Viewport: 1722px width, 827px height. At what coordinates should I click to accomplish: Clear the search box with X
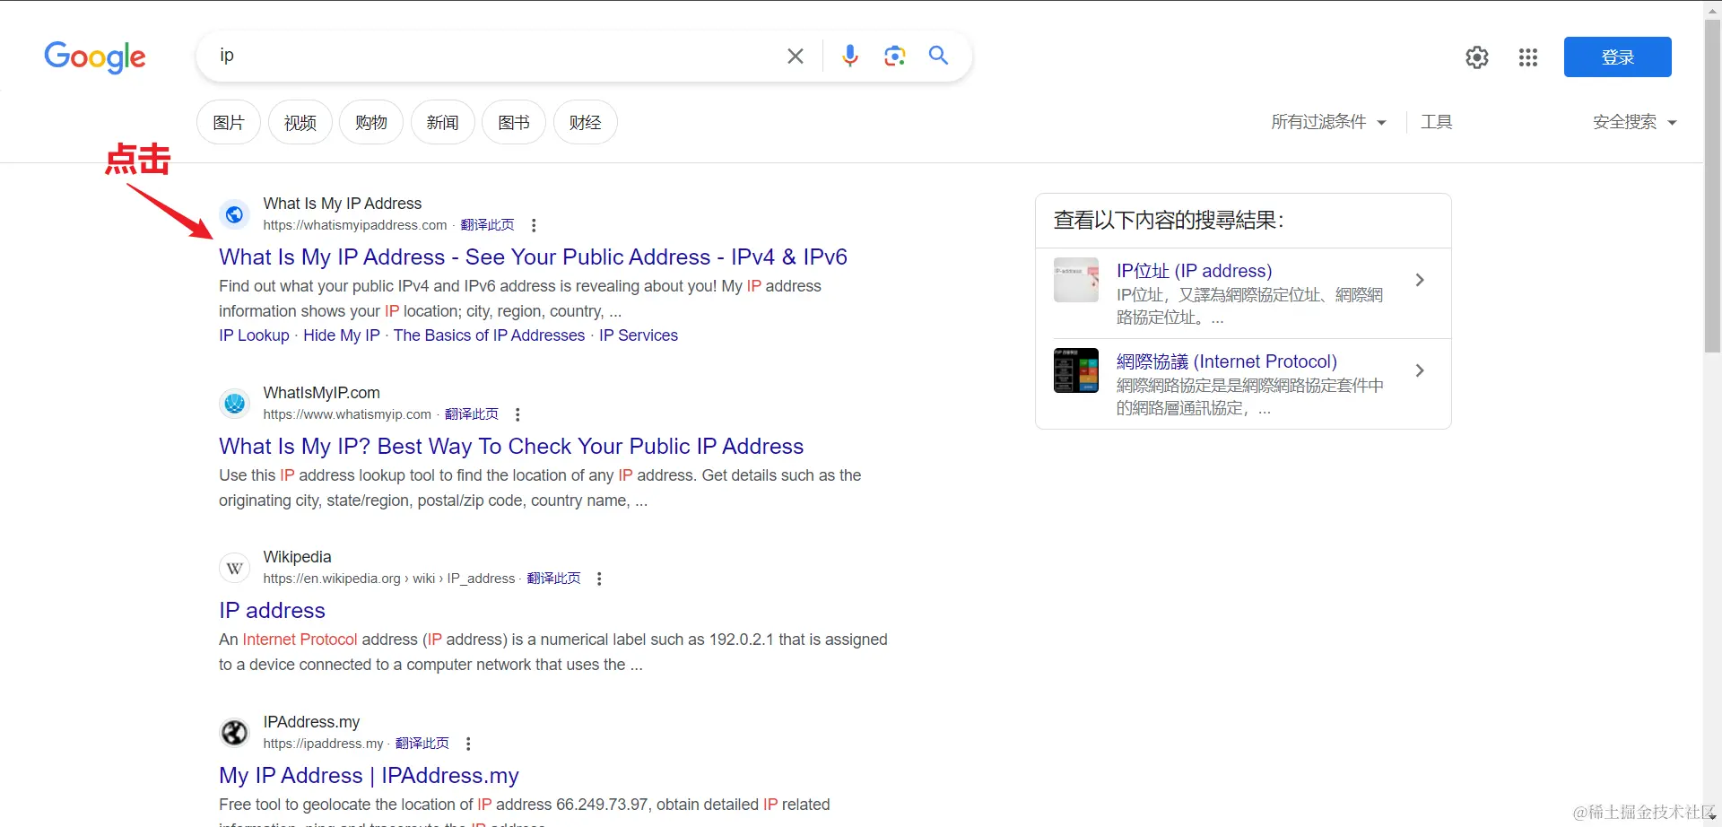tap(795, 57)
